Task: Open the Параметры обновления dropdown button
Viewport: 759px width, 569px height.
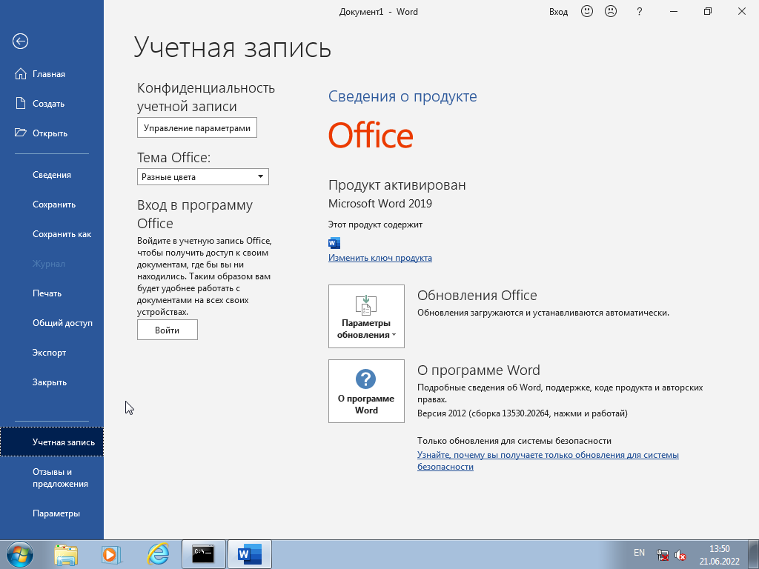Action: point(366,316)
